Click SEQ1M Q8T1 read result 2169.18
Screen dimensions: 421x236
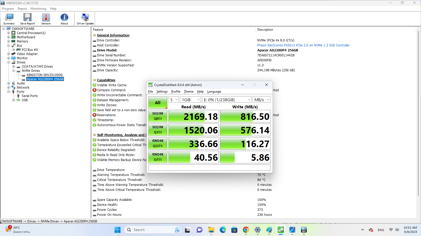point(193,116)
